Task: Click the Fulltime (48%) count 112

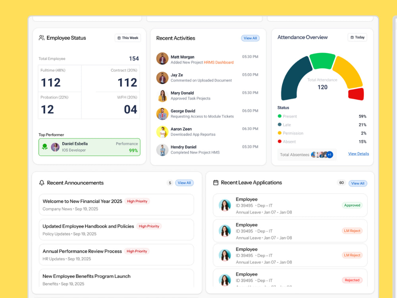Action: pyautogui.click(x=51, y=83)
